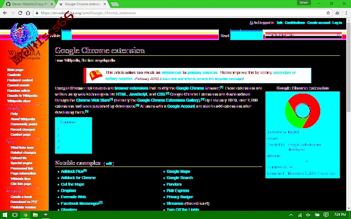
Task: Open the Windows Start menu
Action: (4, 215)
